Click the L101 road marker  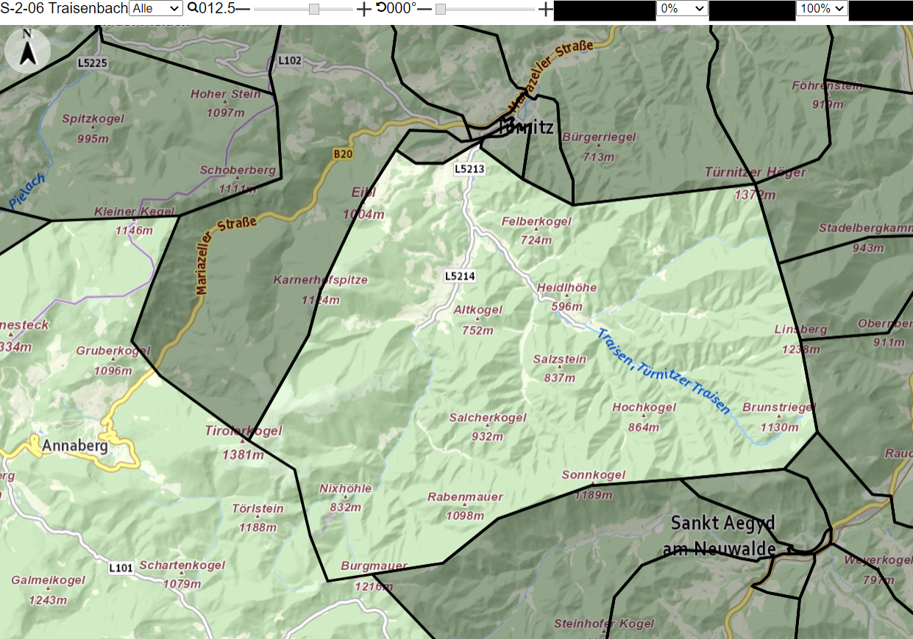(121, 568)
